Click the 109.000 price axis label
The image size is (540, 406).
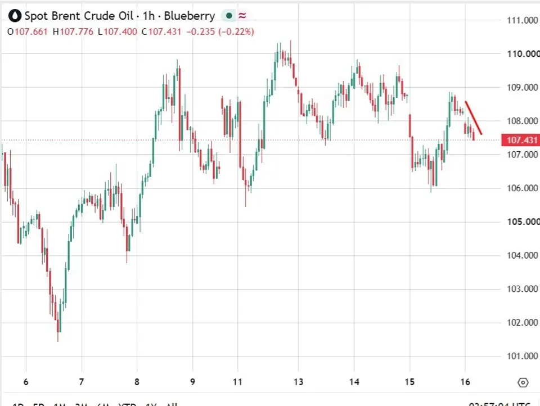pyautogui.click(x=523, y=88)
